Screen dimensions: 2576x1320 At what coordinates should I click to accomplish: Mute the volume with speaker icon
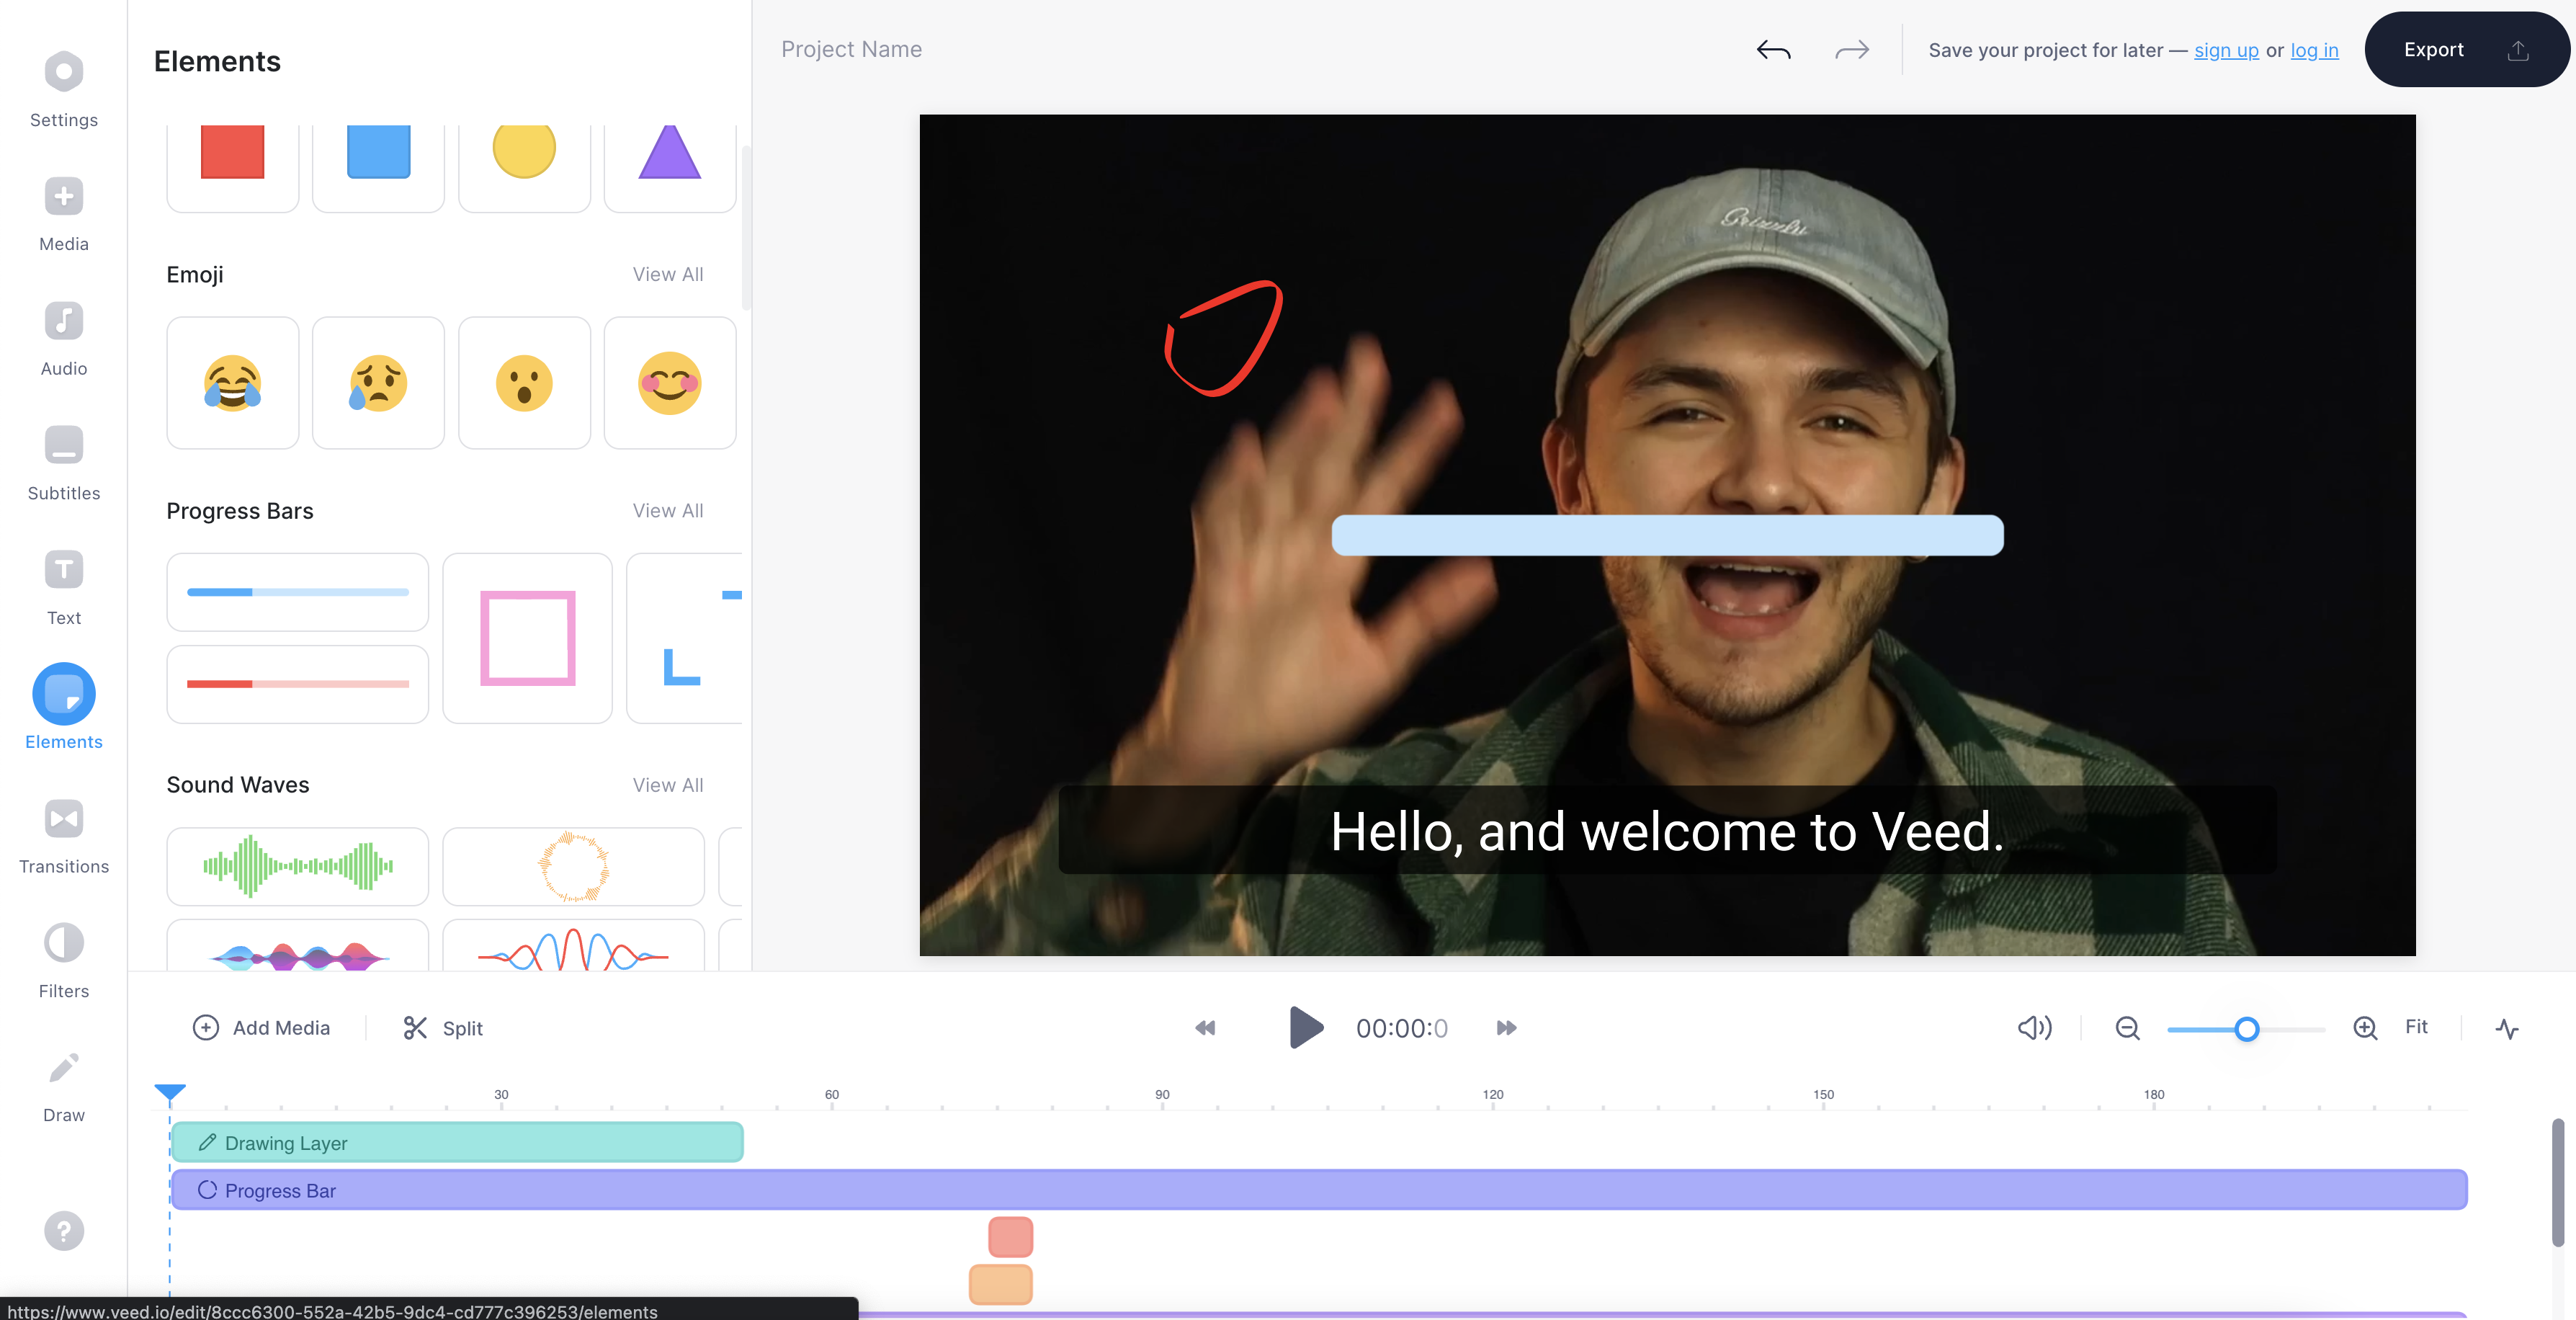click(2034, 1028)
